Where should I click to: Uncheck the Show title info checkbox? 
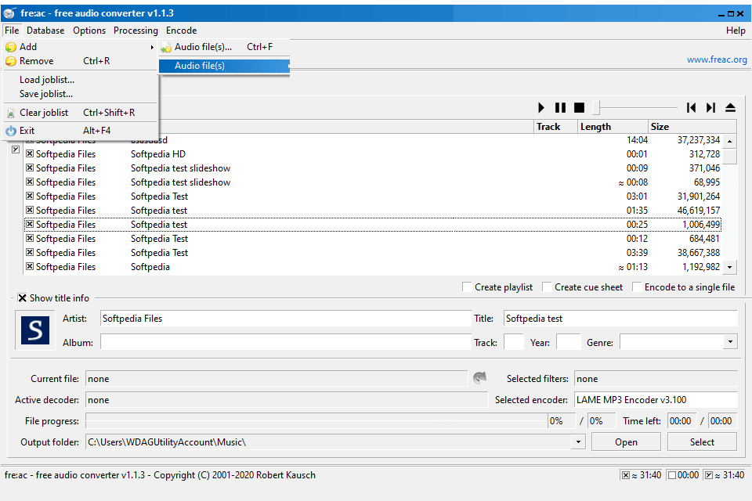click(x=22, y=298)
